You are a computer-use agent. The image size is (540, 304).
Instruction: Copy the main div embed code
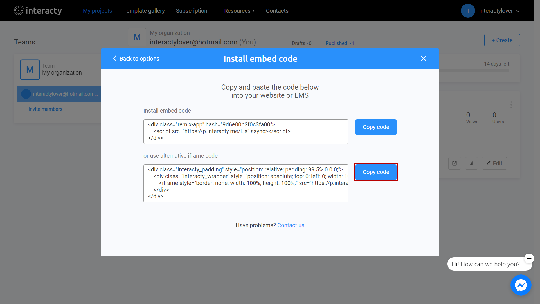click(x=376, y=127)
